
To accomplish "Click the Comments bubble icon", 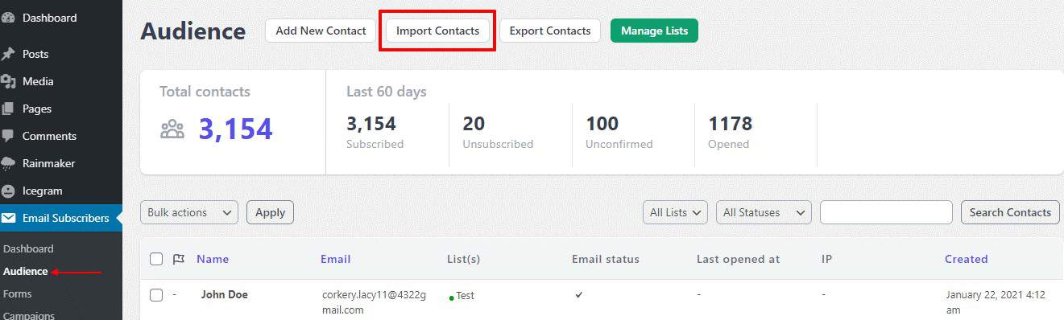I will 9,136.
